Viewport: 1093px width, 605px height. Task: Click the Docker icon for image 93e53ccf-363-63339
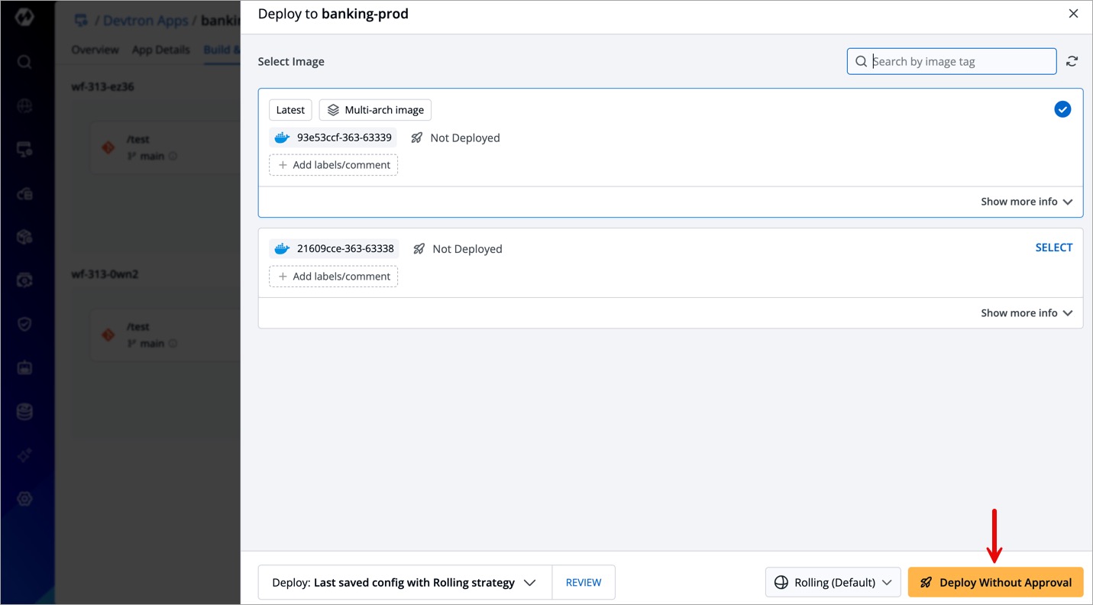pos(282,137)
